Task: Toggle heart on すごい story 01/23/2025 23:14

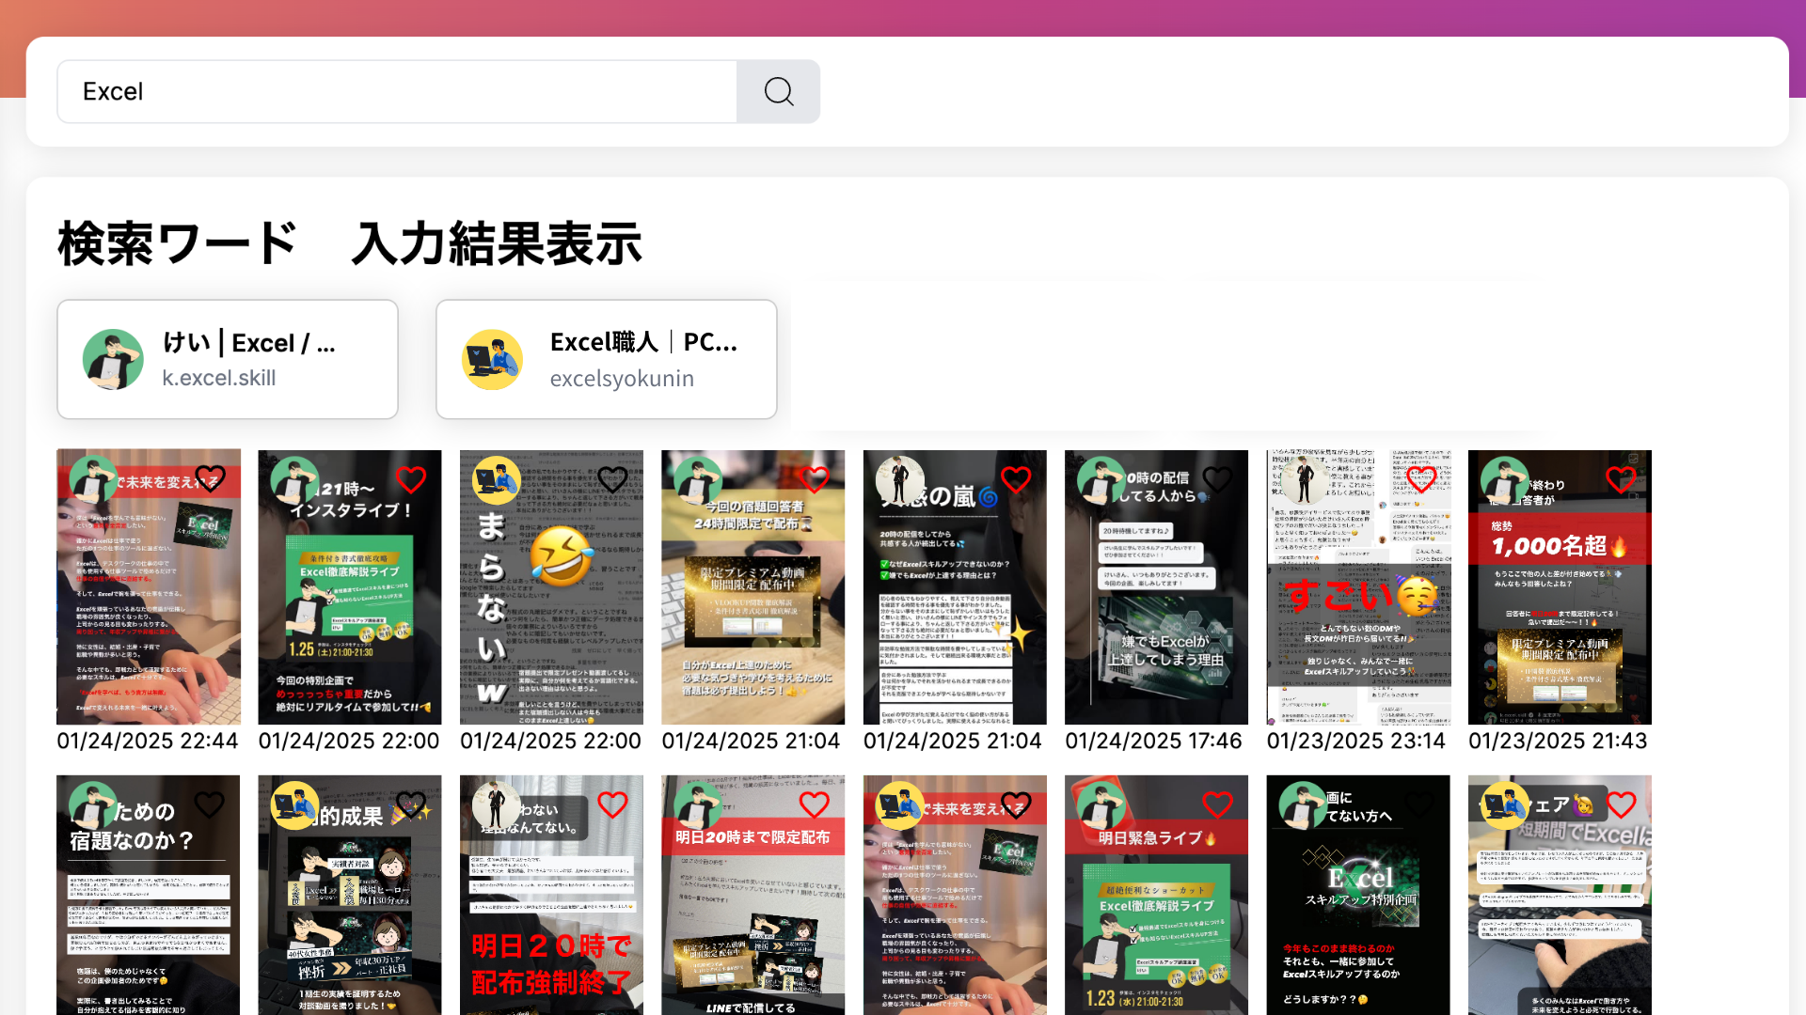Action: [1419, 479]
